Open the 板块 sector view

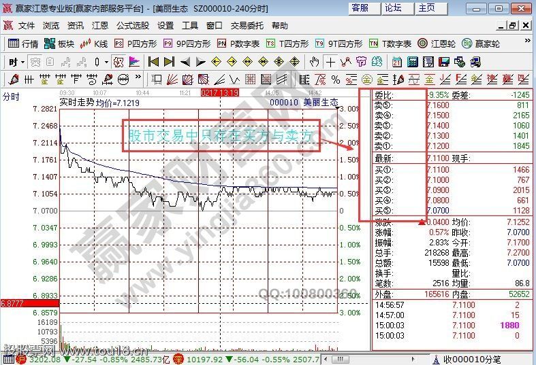(x=59, y=44)
